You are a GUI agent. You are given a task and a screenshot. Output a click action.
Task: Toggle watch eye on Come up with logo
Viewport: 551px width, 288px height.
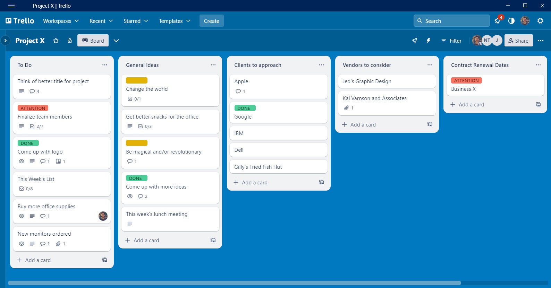(x=22, y=161)
